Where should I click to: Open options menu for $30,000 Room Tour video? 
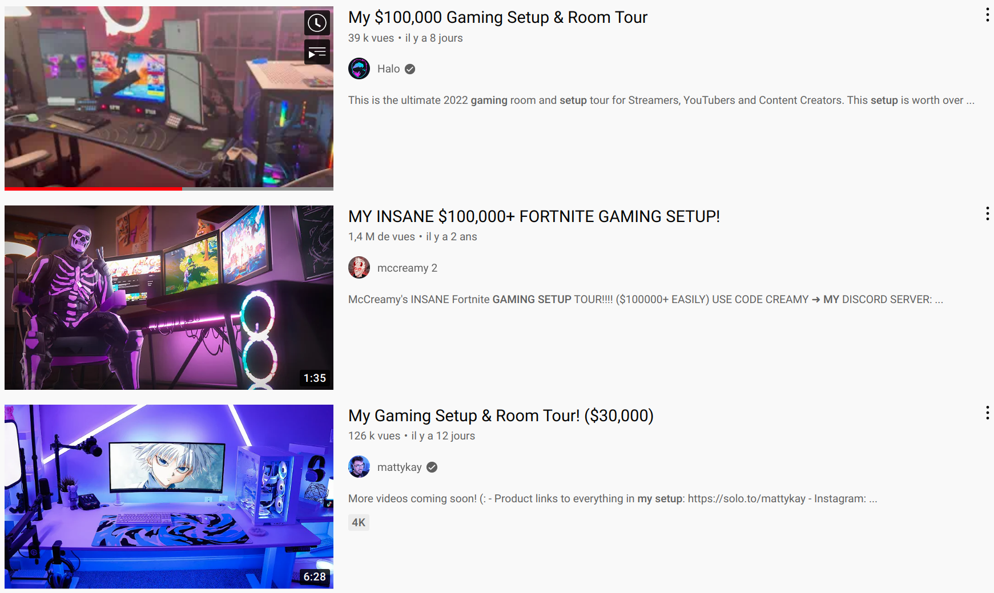(x=987, y=413)
